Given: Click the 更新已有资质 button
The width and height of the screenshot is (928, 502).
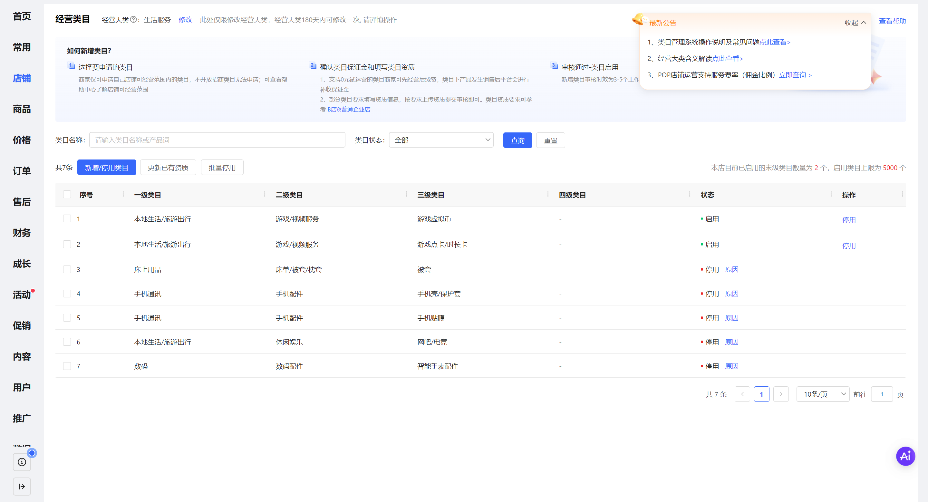Looking at the screenshot, I should (x=168, y=168).
